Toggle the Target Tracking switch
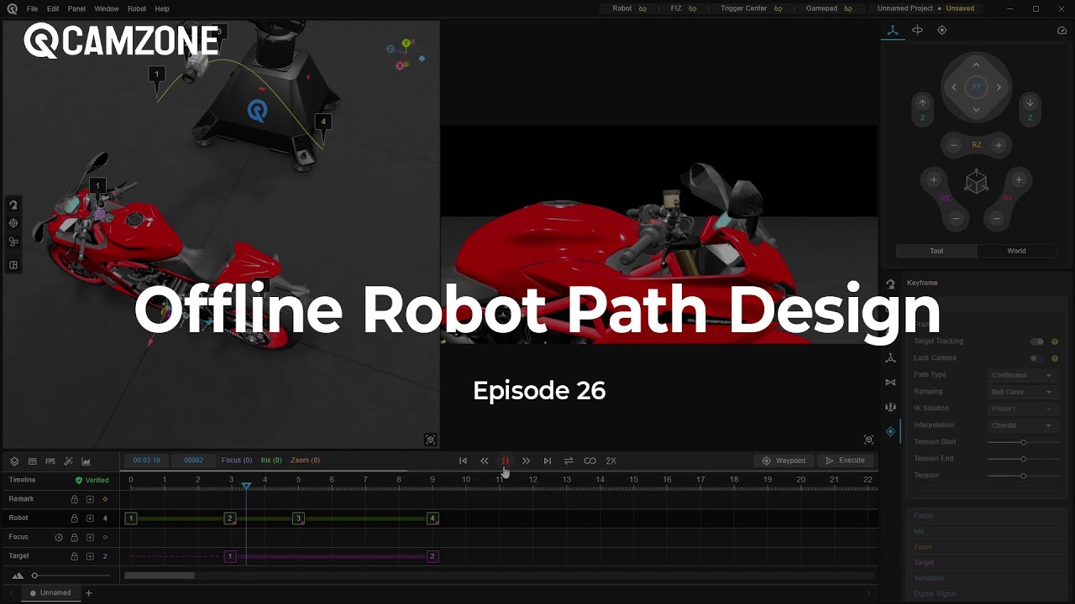 click(x=1037, y=341)
